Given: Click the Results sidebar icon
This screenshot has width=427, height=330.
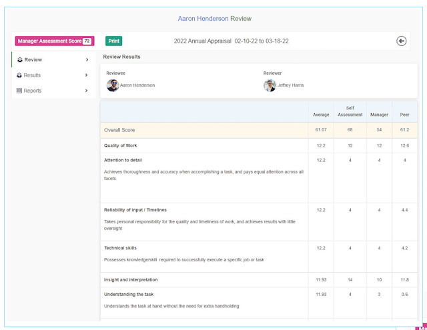Looking at the screenshot, I should point(19,75).
